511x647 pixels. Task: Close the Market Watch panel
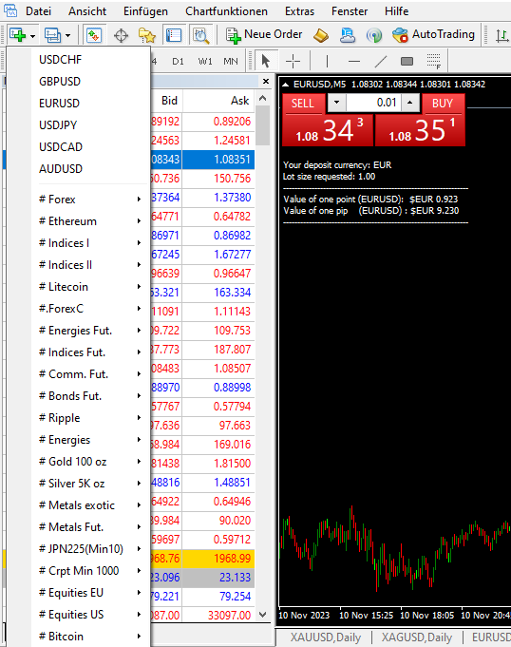[266, 82]
